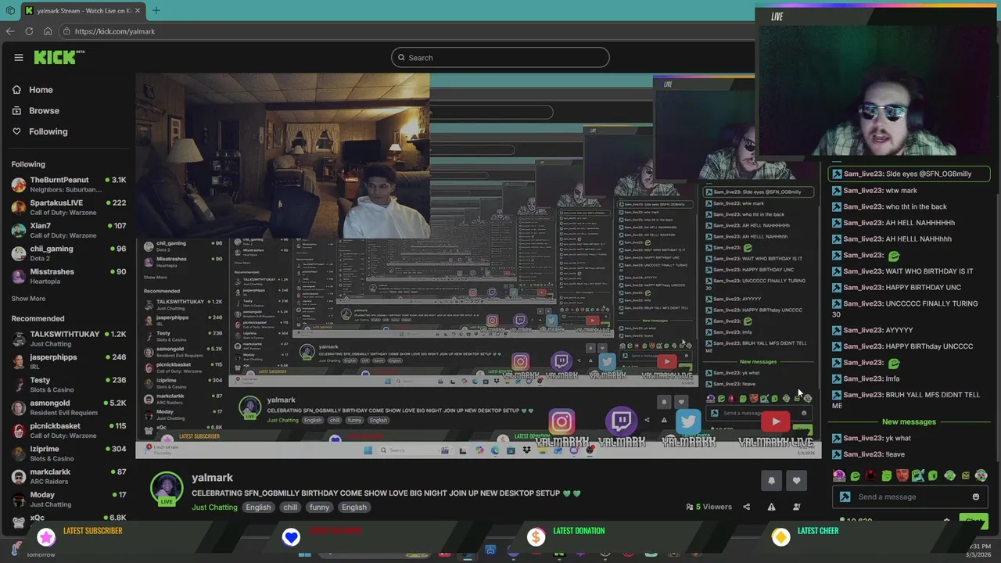Screen dimensions: 1001x563
Task: Click the blue heart follower icon
Action: point(291,536)
